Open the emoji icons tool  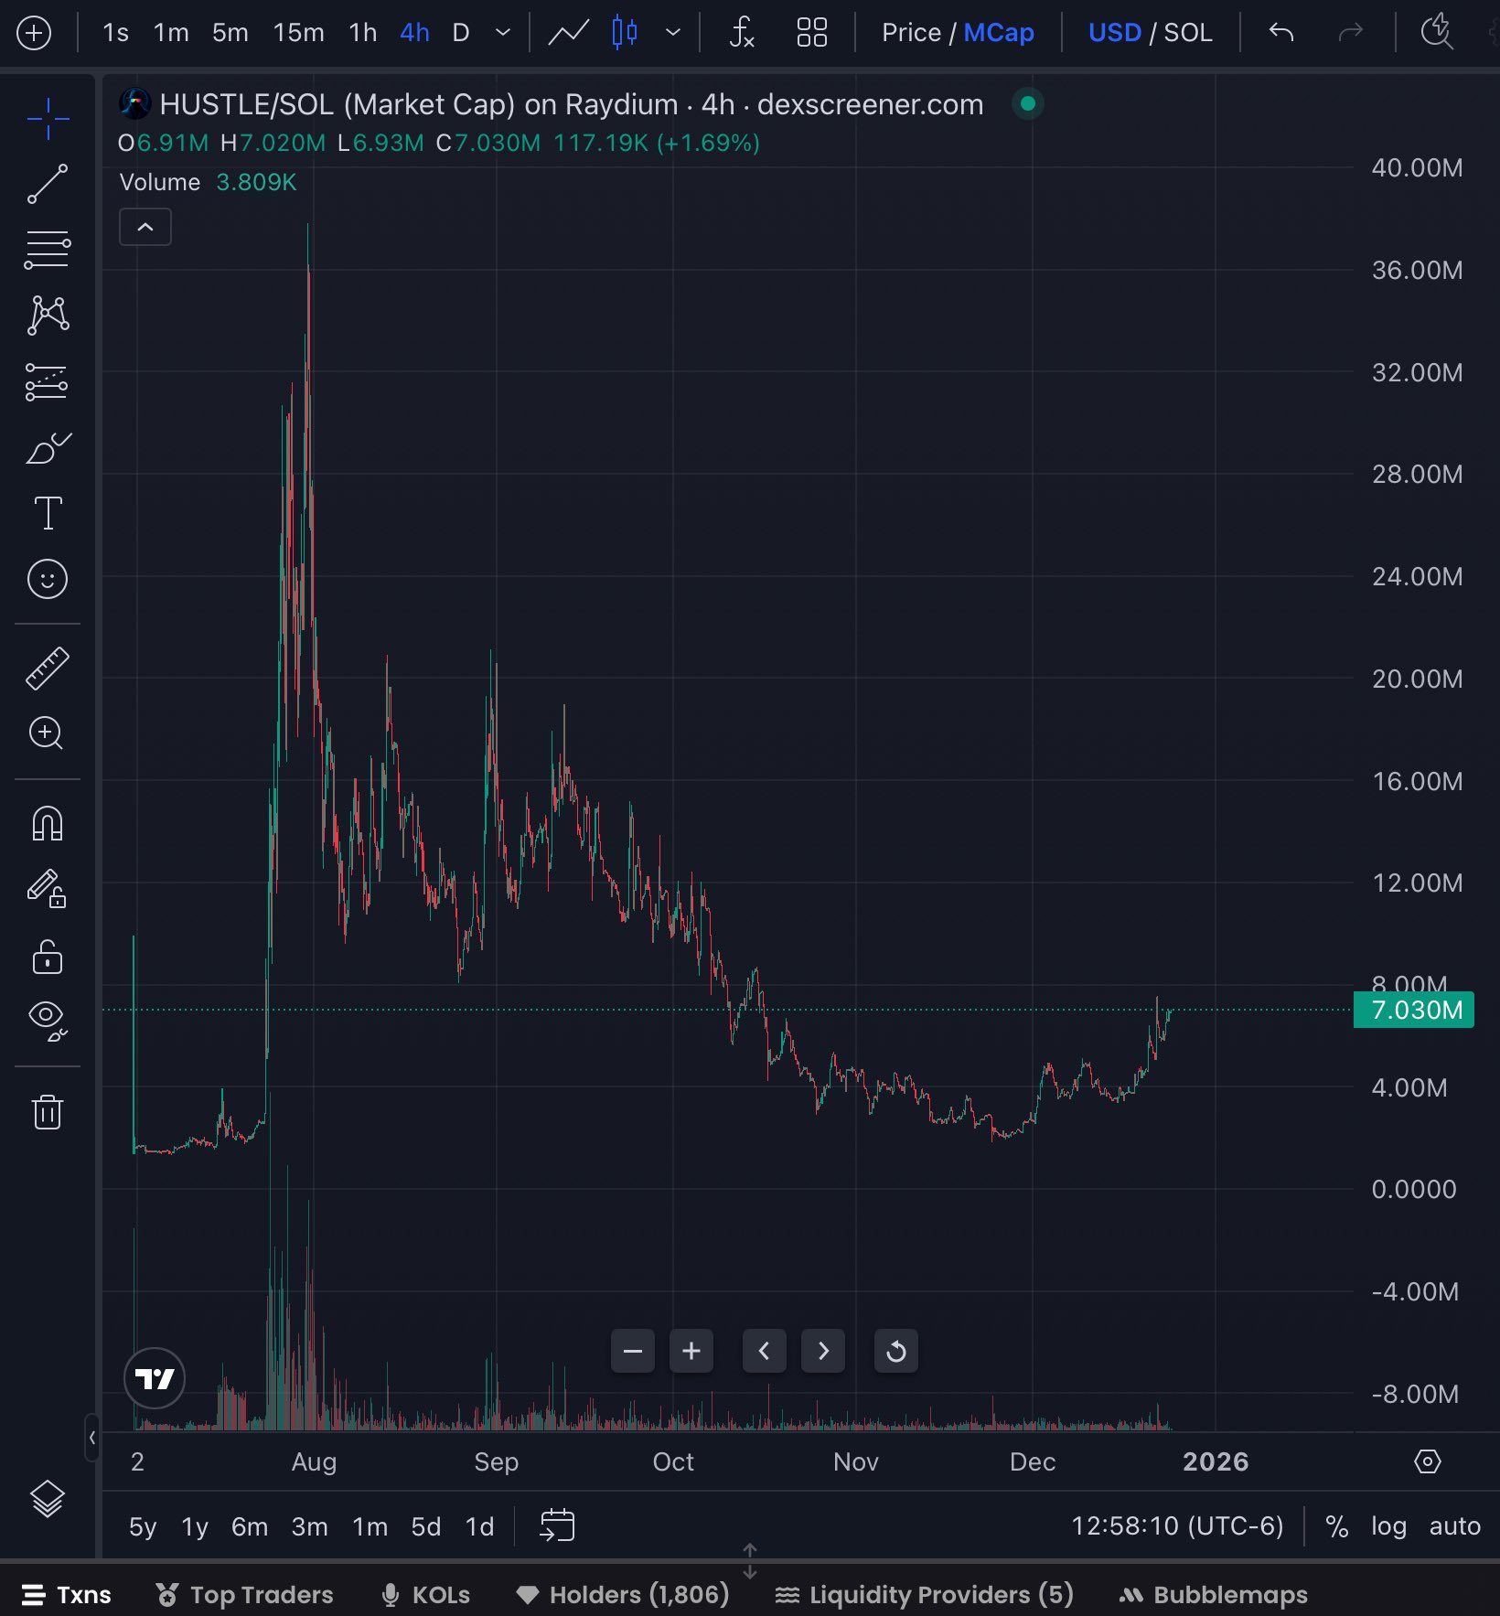click(48, 579)
